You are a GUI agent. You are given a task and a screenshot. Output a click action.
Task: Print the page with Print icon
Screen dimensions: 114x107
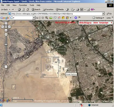tap(78, 9)
